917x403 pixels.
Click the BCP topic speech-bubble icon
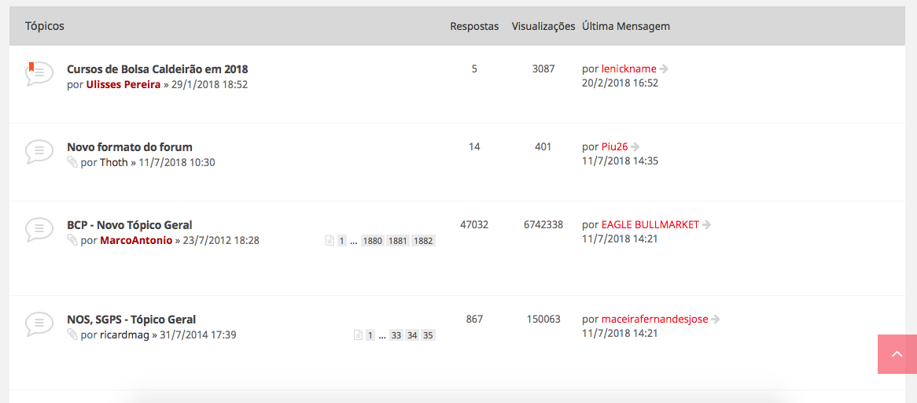click(x=39, y=229)
